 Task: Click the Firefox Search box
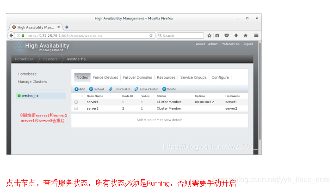pyautogui.click(x=180, y=35)
